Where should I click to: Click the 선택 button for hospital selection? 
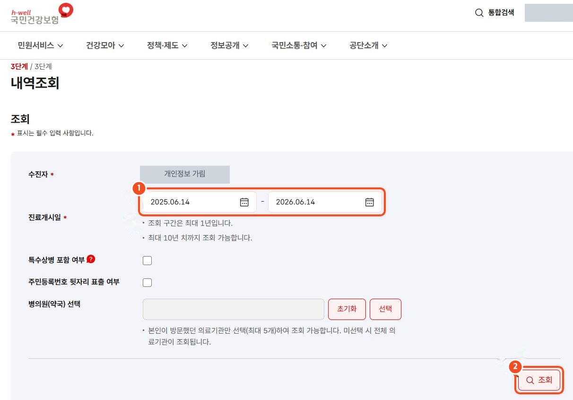(385, 309)
